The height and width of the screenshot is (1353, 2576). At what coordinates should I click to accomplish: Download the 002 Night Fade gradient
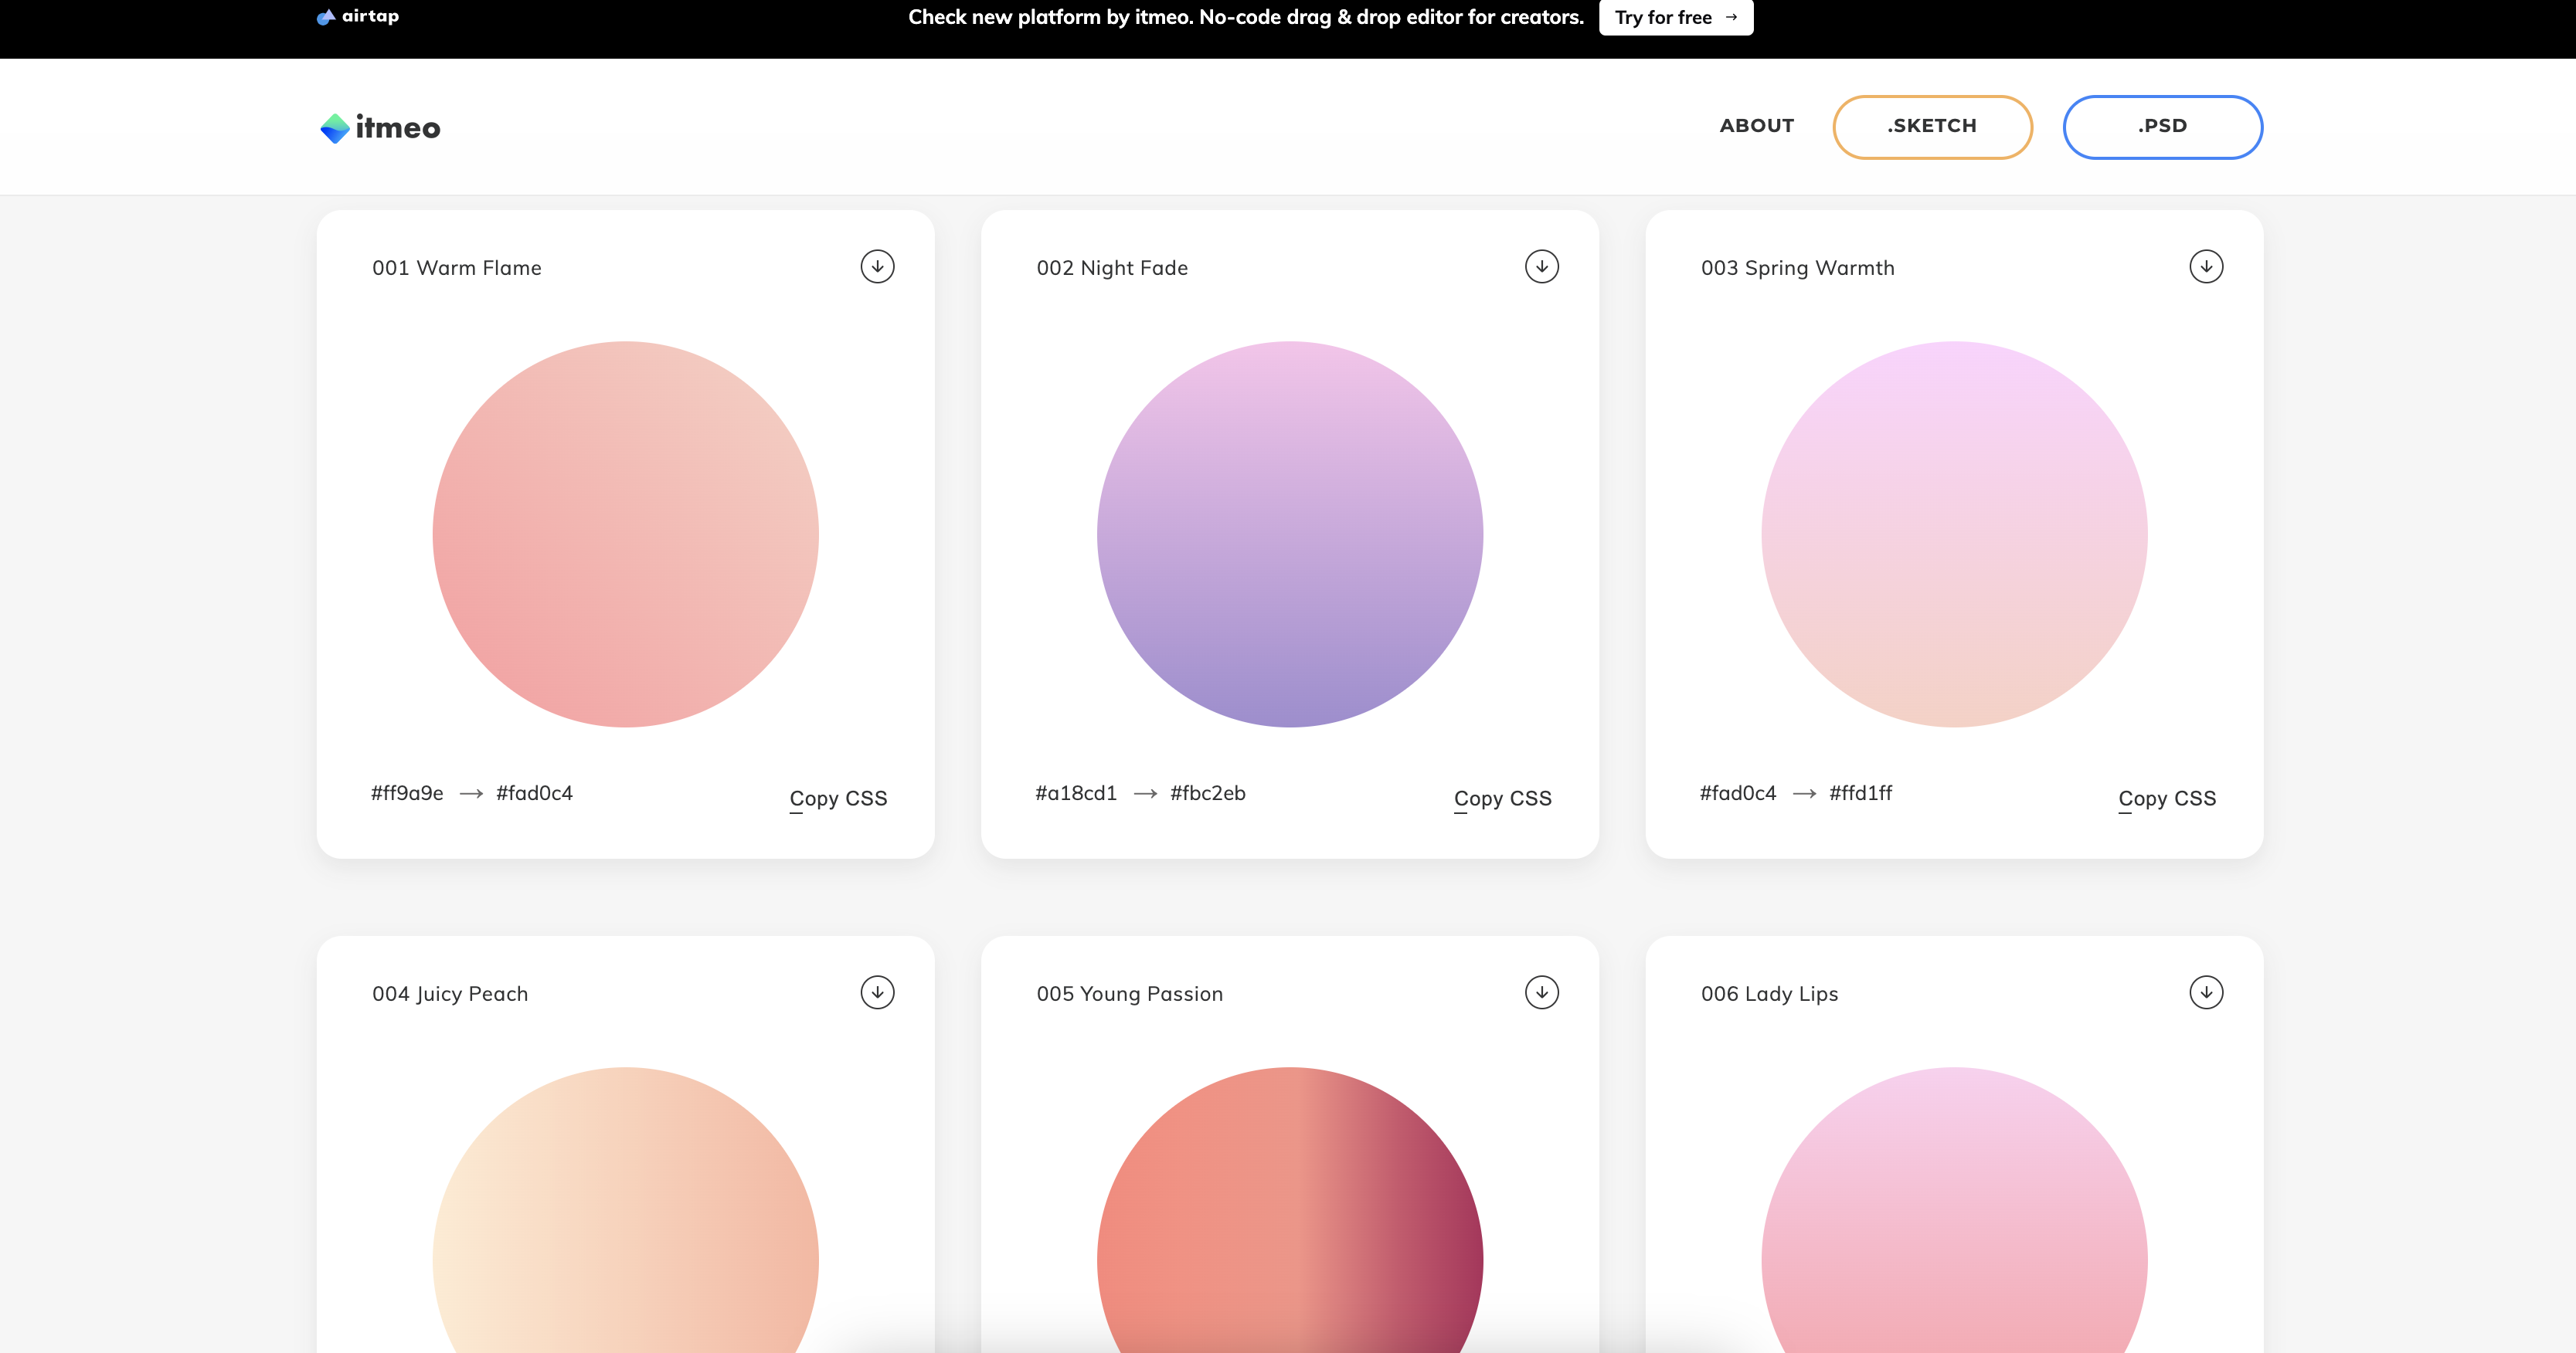coord(1541,266)
